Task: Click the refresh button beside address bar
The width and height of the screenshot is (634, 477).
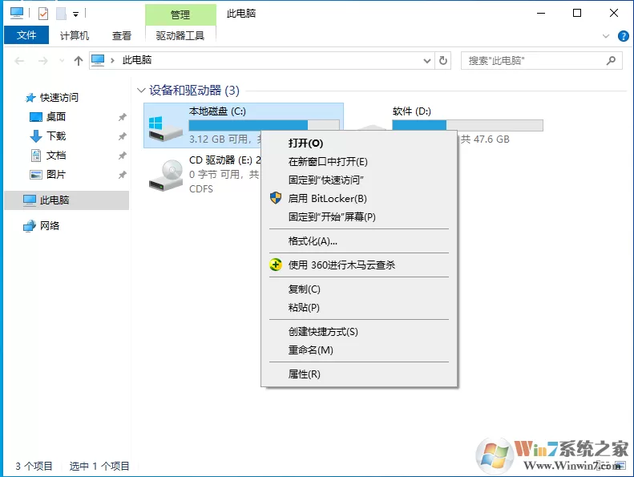Action: pos(443,61)
